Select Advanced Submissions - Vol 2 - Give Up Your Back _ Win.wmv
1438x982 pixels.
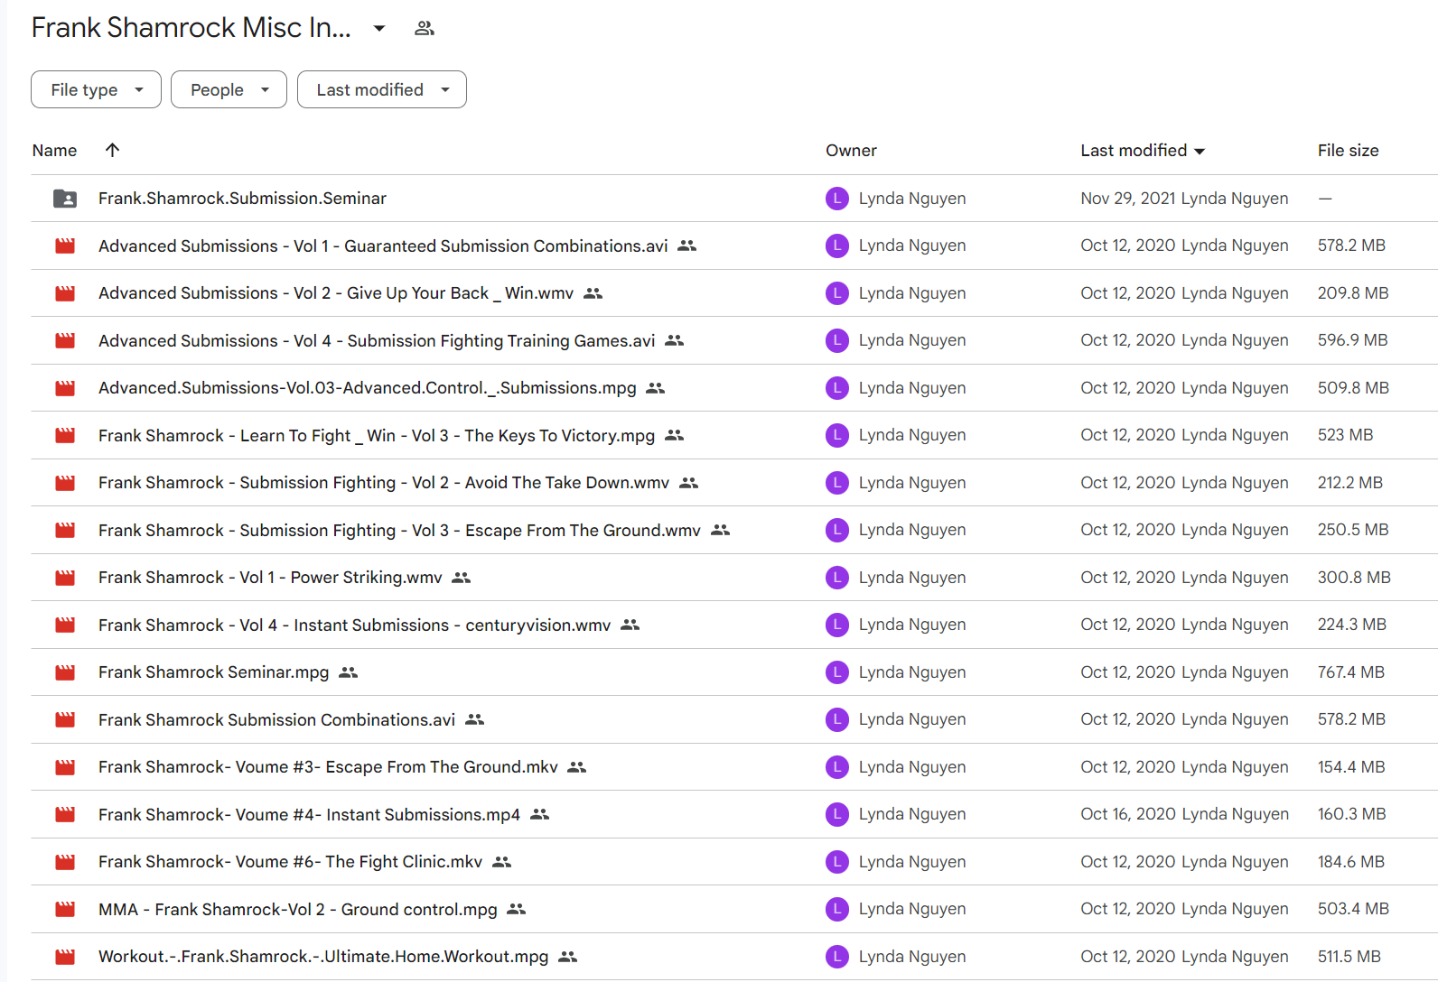pos(336,293)
